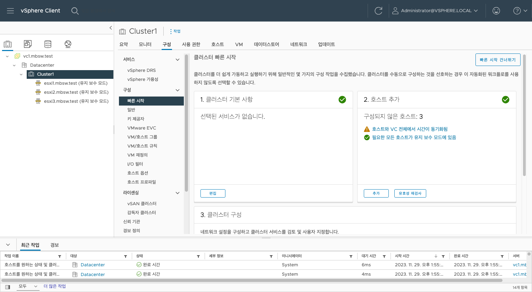
Task: Open the 모두 task filter dropdown
Action: [28, 286]
